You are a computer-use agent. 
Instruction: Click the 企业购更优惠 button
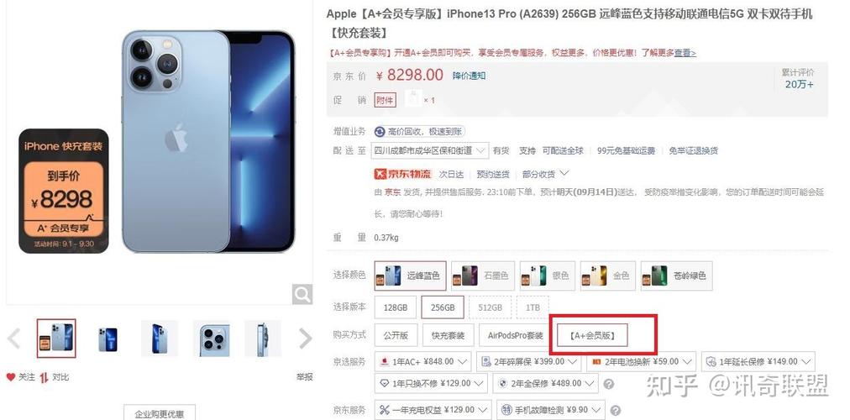pyautogui.click(x=160, y=413)
